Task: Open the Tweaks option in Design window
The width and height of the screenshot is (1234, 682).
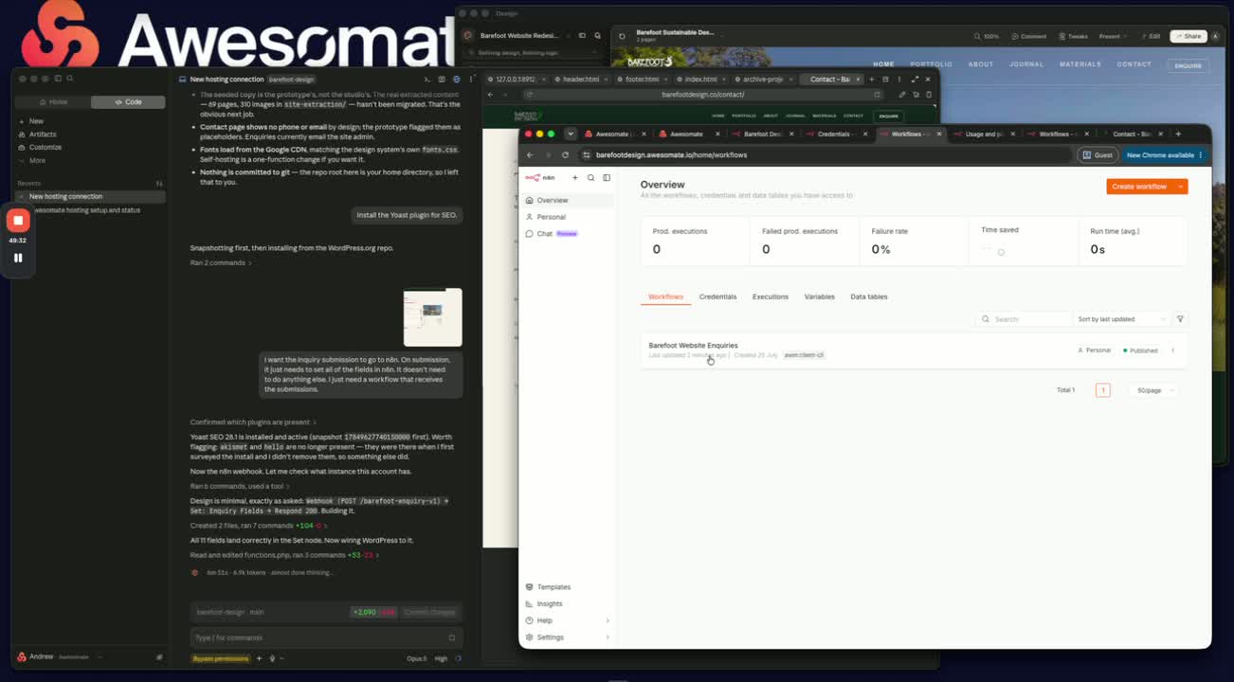Action: [x=1073, y=36]
